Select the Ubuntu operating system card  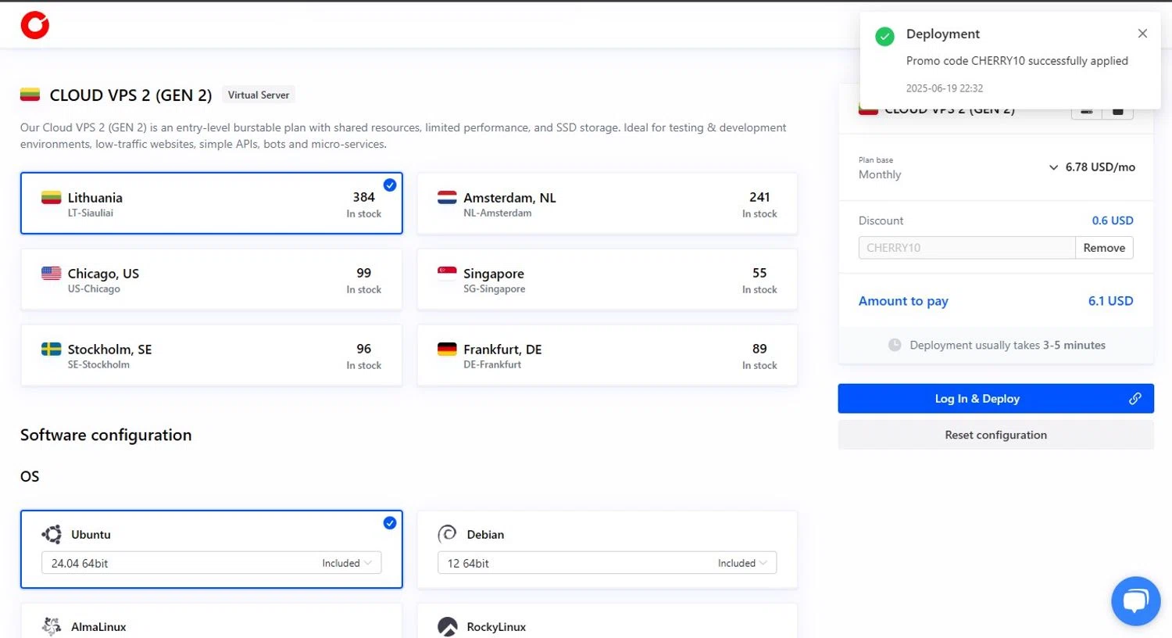212,549
